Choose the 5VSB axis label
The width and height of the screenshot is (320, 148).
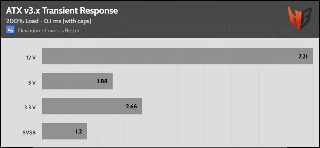(29, 132)
